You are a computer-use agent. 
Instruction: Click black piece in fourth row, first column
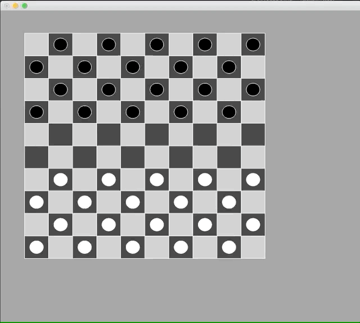(x=37, y=112)
